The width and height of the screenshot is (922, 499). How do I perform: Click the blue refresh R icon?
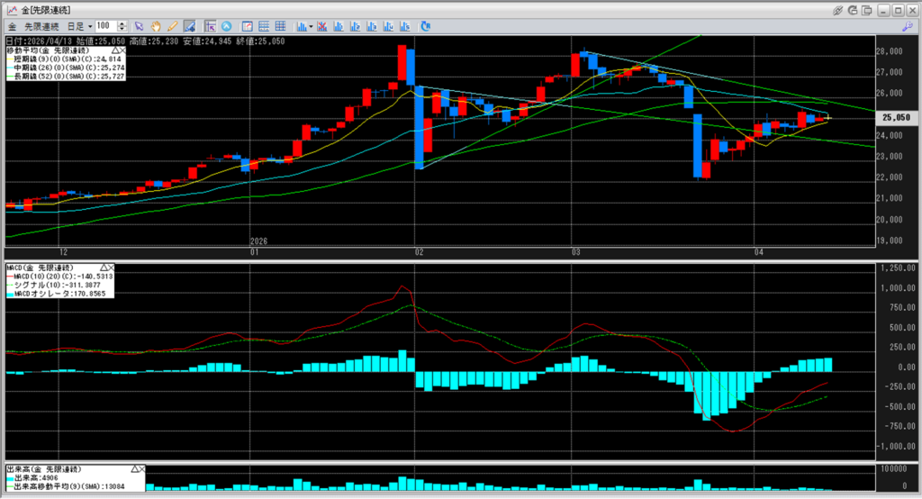[426, 26]
